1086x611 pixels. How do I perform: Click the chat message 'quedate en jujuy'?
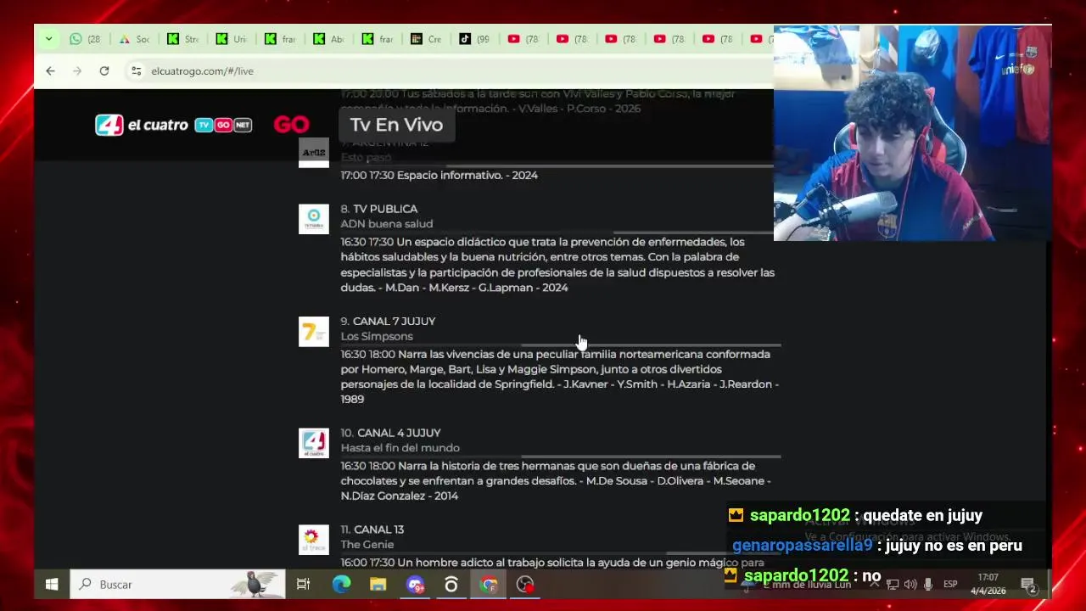(x=922, y=515)
